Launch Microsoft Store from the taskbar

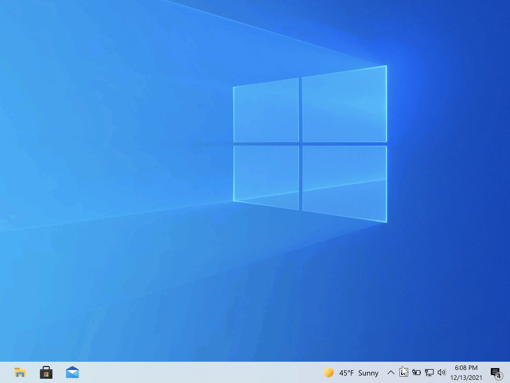click(46, 372)
